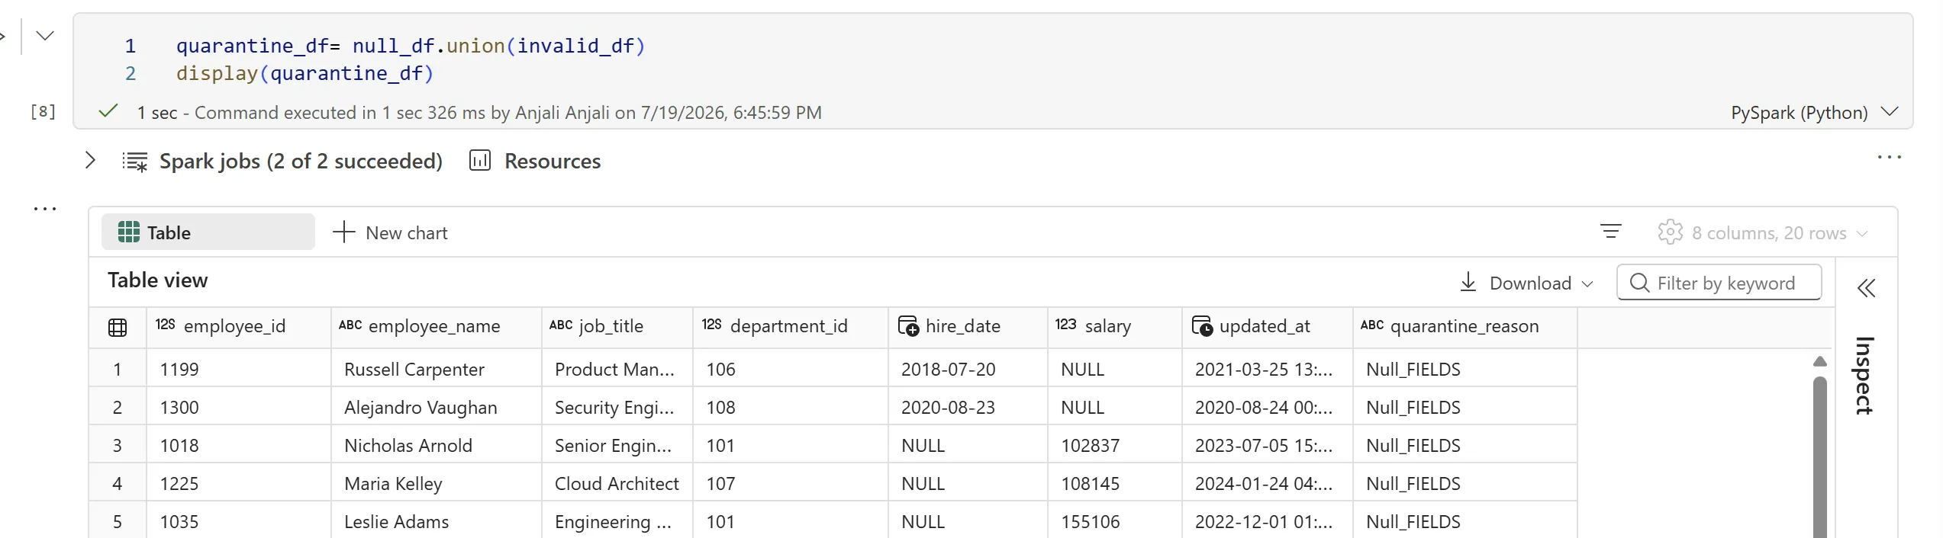This screenshot has width=1943, height=538.
Task: Open the Inspect side panel
Action: click(1864, 376)
